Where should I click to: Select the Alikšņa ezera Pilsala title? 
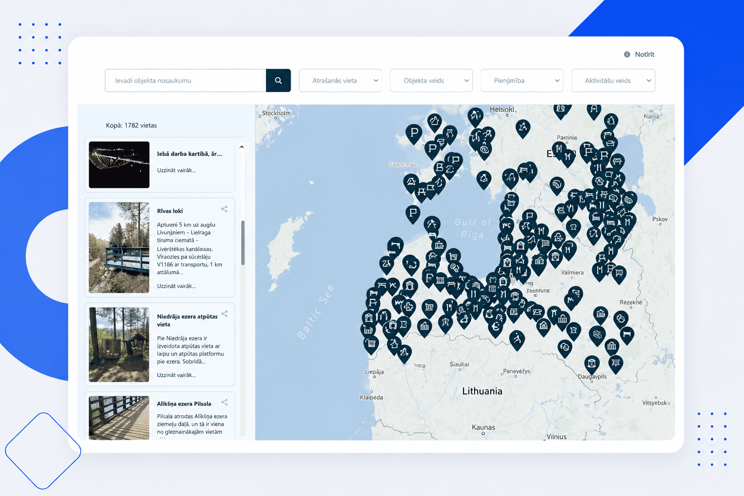(x=184, y=403)
